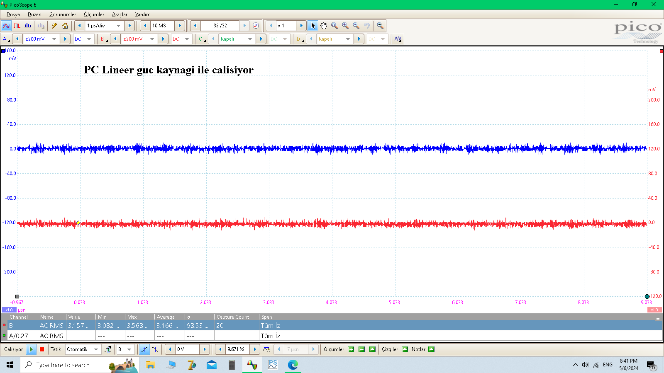Viewport: 664px width, 373px height.
Task: Open notes icon next to Notlar
Action: (x=432, y=349)
